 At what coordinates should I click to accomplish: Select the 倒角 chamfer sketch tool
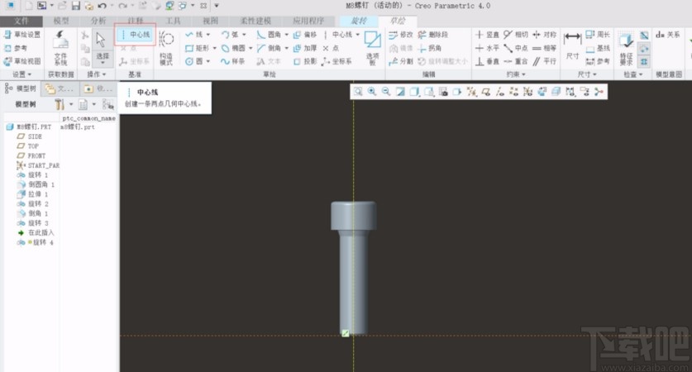269,48
